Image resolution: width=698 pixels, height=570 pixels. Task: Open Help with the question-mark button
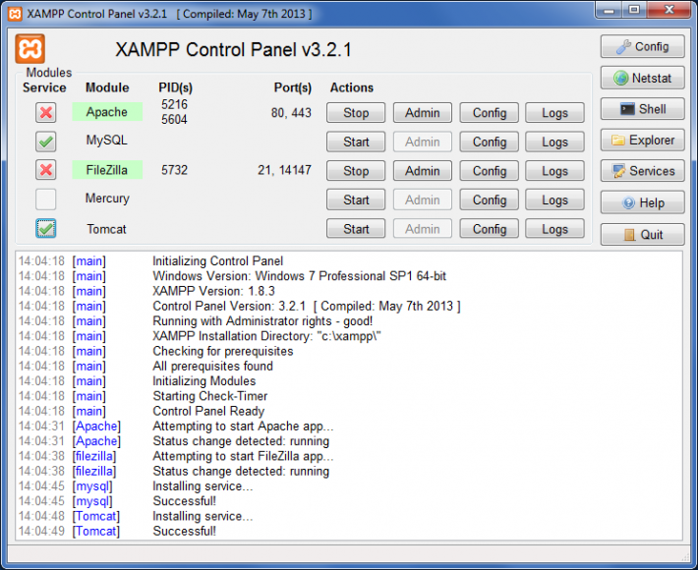tap(642, 202)
